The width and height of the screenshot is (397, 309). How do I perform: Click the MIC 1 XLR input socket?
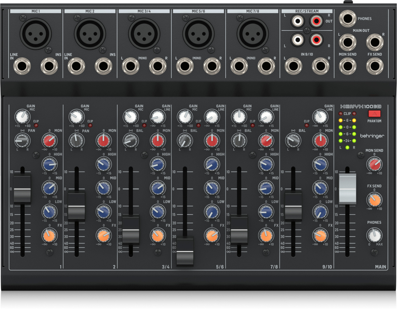tap(36, 32)
